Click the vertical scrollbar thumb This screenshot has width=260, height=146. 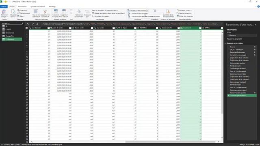(x=222, y=74)
